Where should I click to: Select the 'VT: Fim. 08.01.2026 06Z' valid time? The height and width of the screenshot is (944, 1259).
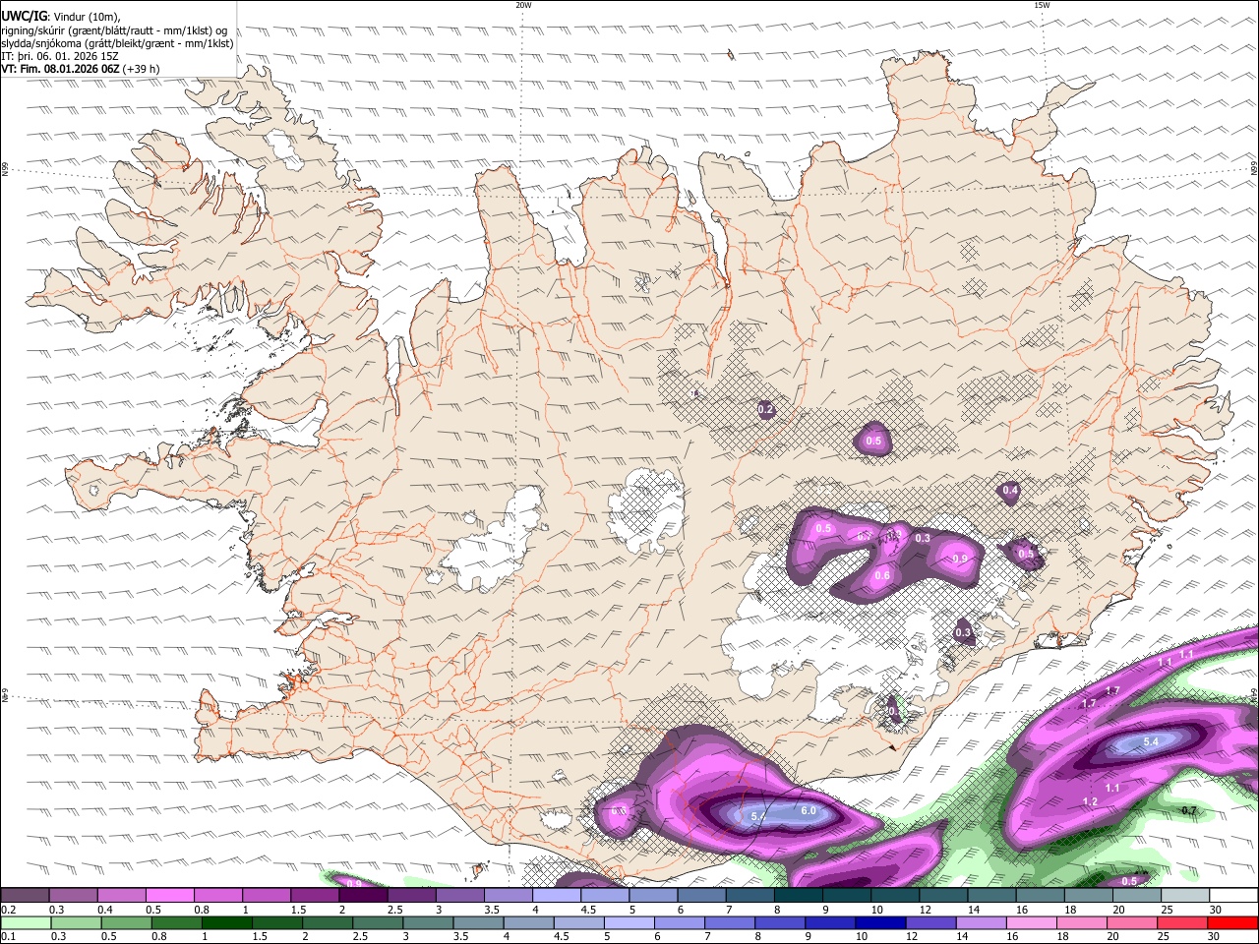tap(61, 69)
